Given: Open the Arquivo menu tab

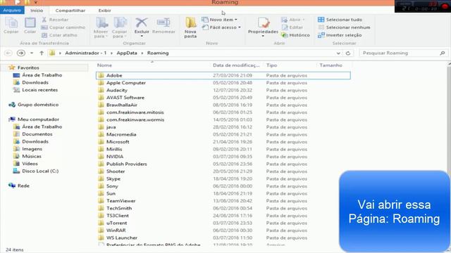Looking at the screenshot, I should click(12, 10).
